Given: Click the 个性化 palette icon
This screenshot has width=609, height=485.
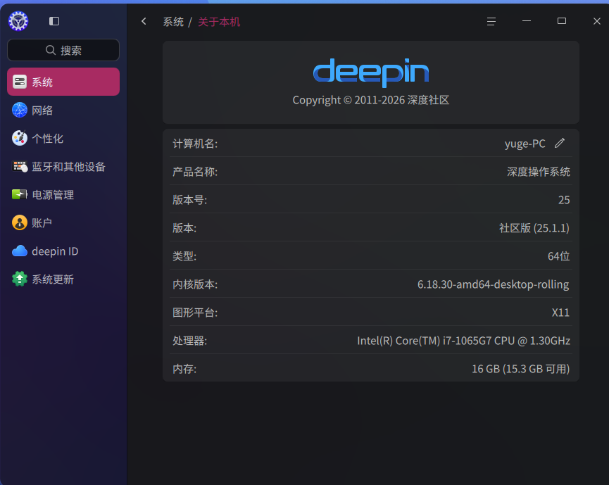Looking at the screenshot, I should point(20,138).
